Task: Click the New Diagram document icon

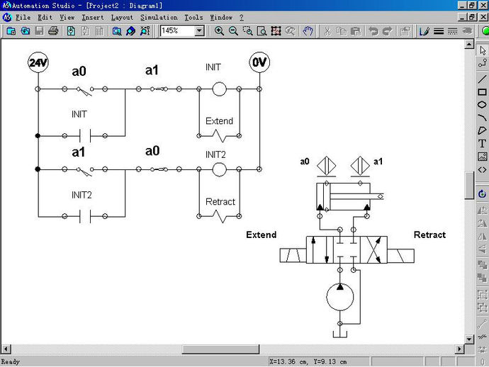Action: point(71,31)
